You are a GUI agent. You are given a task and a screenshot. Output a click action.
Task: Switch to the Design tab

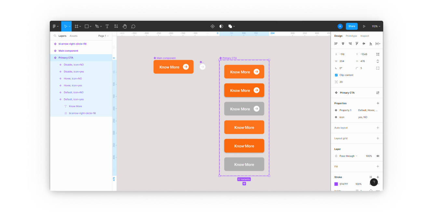tap(338, 36)
